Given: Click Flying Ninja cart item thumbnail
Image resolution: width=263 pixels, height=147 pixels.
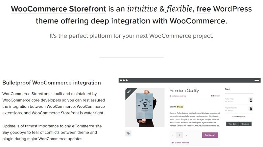Looking at the screenshot, I should (251, 100).
